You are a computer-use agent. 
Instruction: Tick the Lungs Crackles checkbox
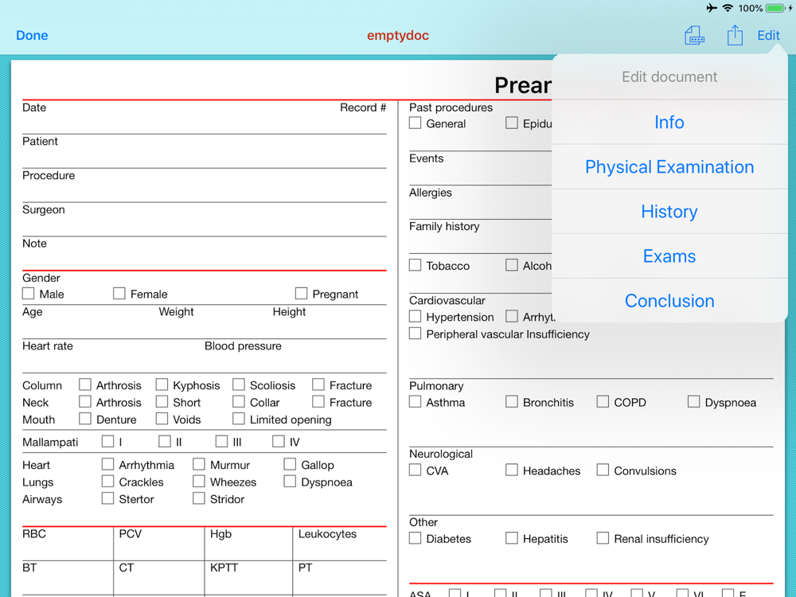[107, 482]
